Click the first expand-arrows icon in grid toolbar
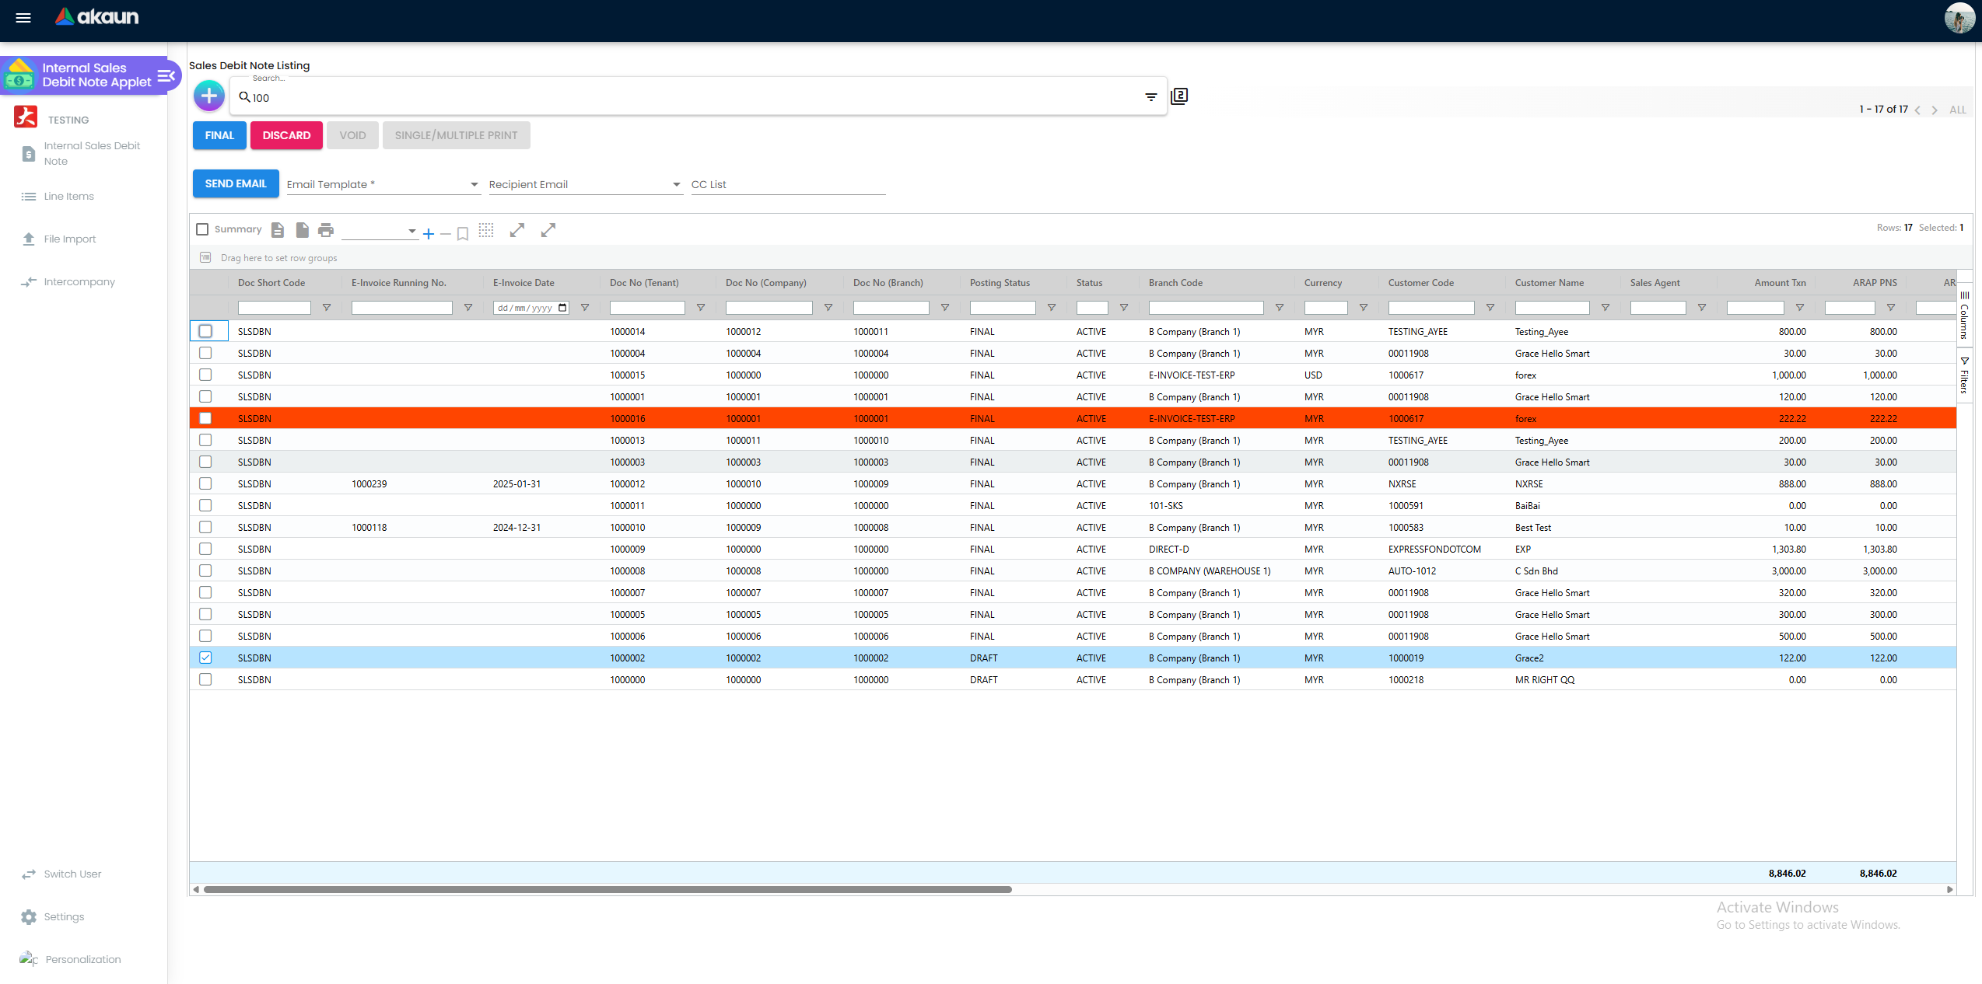 coord(517,230)
